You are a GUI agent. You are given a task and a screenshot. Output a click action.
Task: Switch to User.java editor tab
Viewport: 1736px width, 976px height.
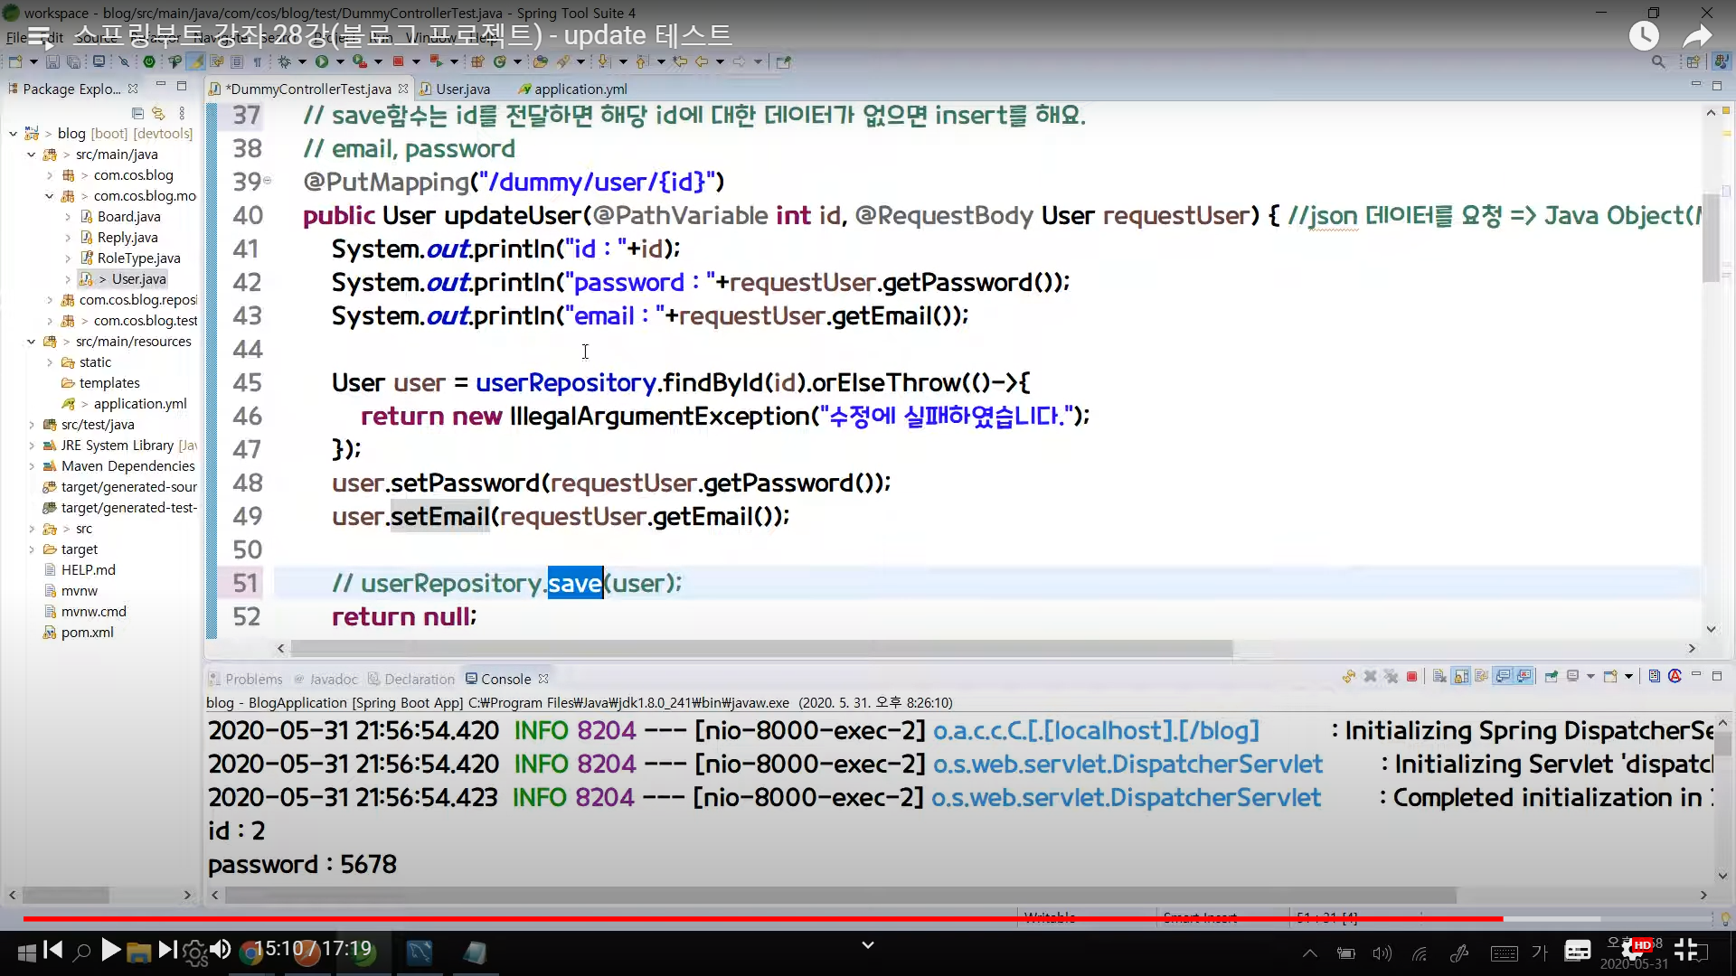[455, 89]
